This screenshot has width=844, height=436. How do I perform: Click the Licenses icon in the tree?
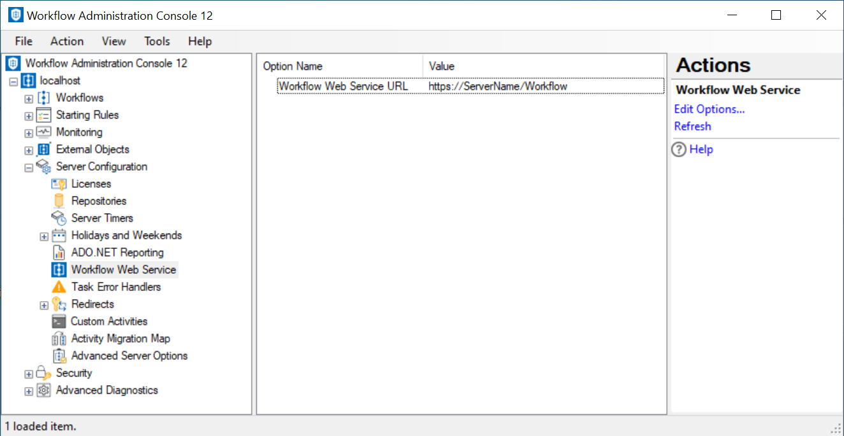59,184
